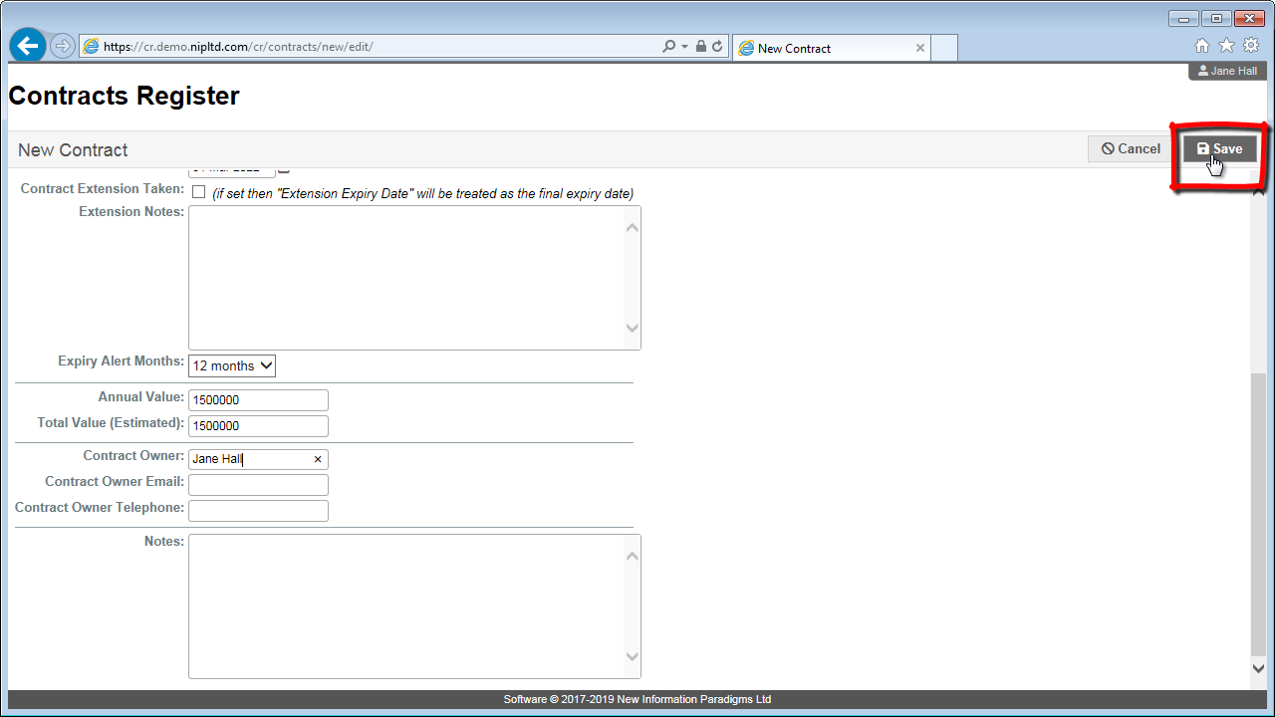Click the address bar search magnifier icon

pyautogui.click(x=668, y=47)
